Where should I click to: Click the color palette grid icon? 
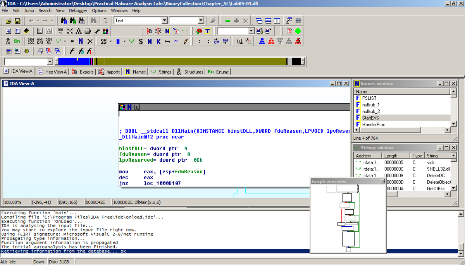click(x=105, y=31)
